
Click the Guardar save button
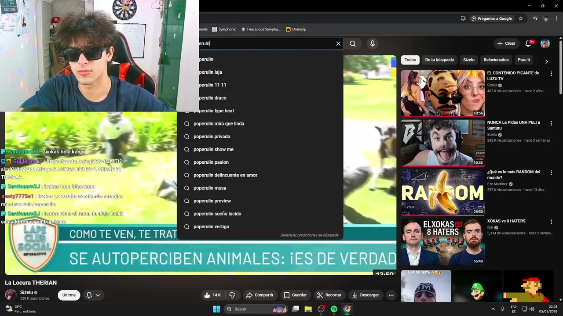coord(295,295)
